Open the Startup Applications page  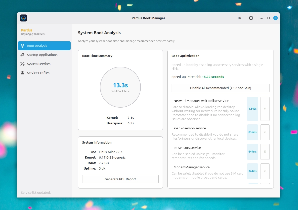click(44, 55)
